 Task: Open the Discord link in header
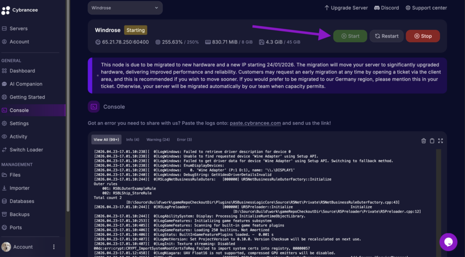pyautogui.click(x=386, y=8)
